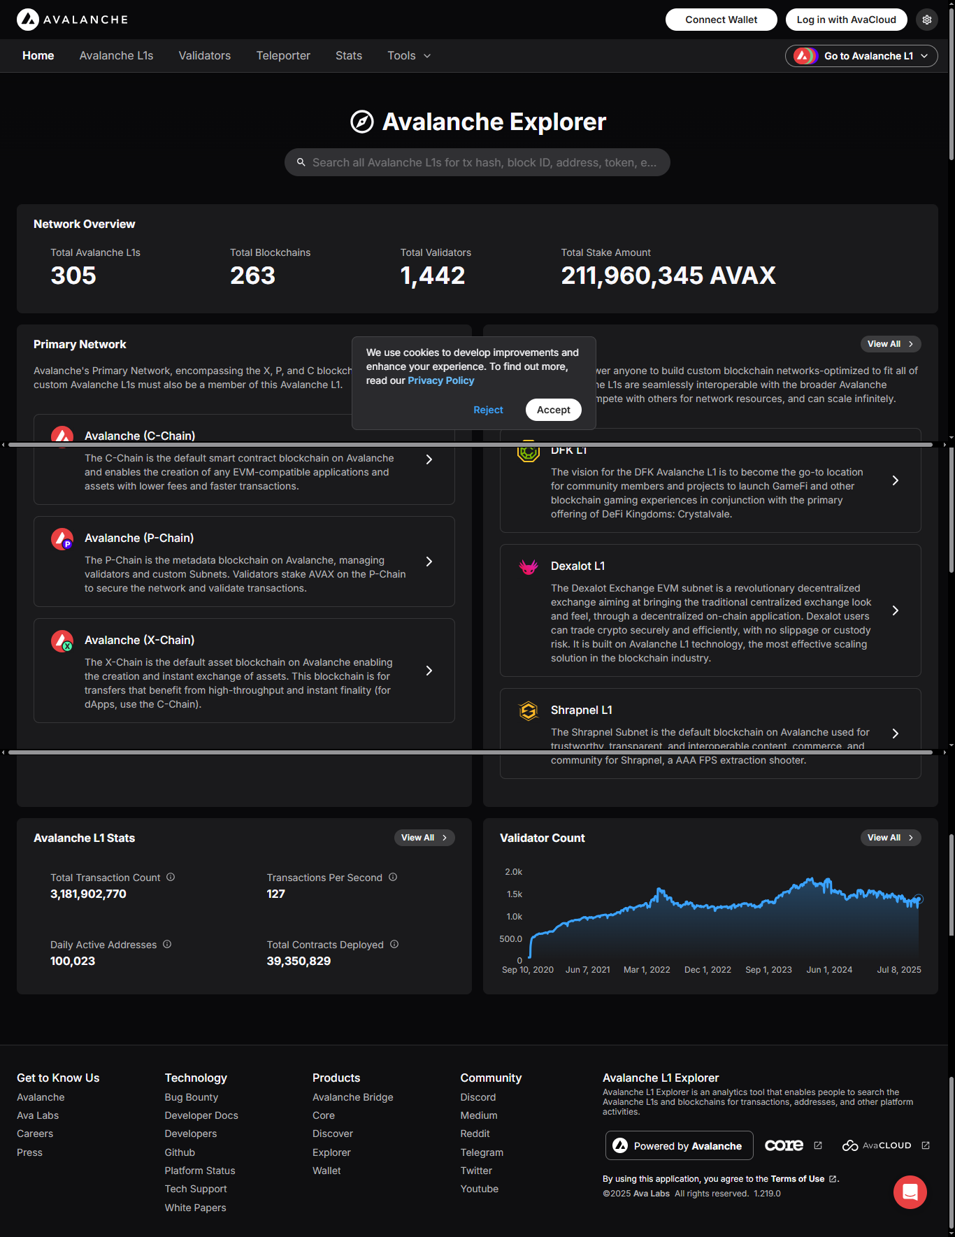The width and height of the screenshot is (955, 1237).
Task: Click the Avalanche icon in Powered by Avalanche
Action: click(620, 1145)
